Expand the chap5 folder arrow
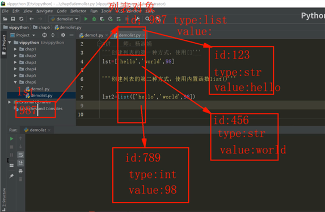Image resolution: width=325 pixels, height=212 pixels. click(15, 76)
